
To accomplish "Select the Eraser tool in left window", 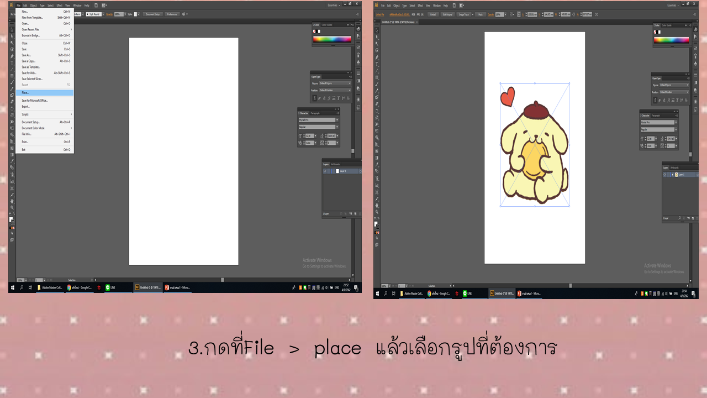I will click(x=12, y=102).
